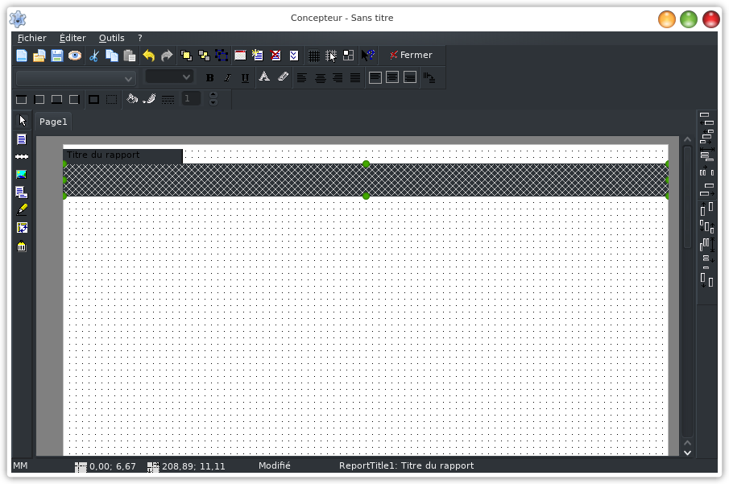The width and height of the screenshot is (729, 484).
Task: Toggle bold text formatting
Action: (209, 78)
